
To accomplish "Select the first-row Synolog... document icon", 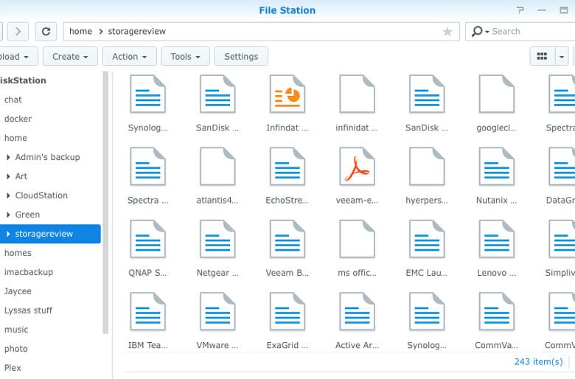I will point(147,94).
